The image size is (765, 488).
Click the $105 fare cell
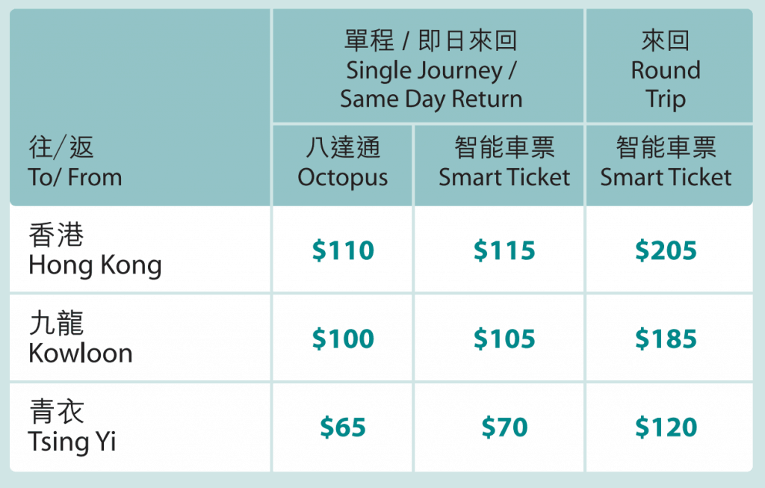click(x=504, y=339)
